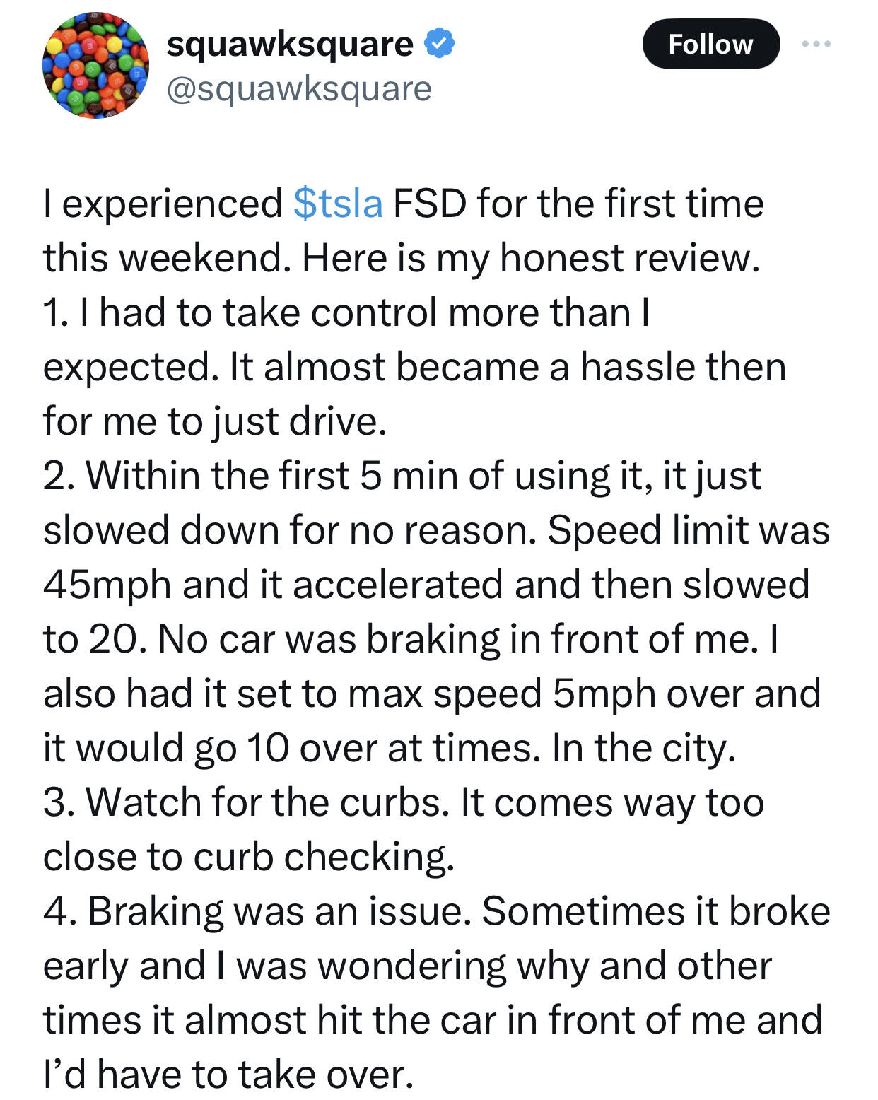Open the squawksquare display name profile link

(290, 44)
